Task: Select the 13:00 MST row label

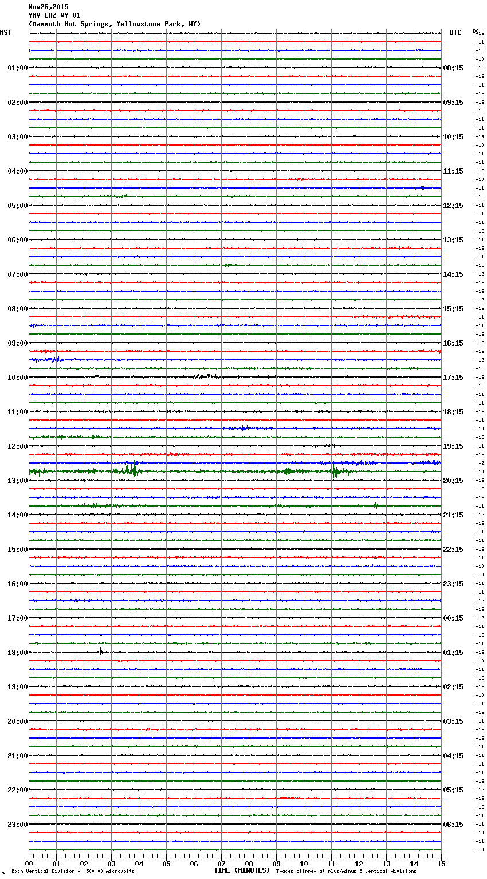Action: pos(18,481)
